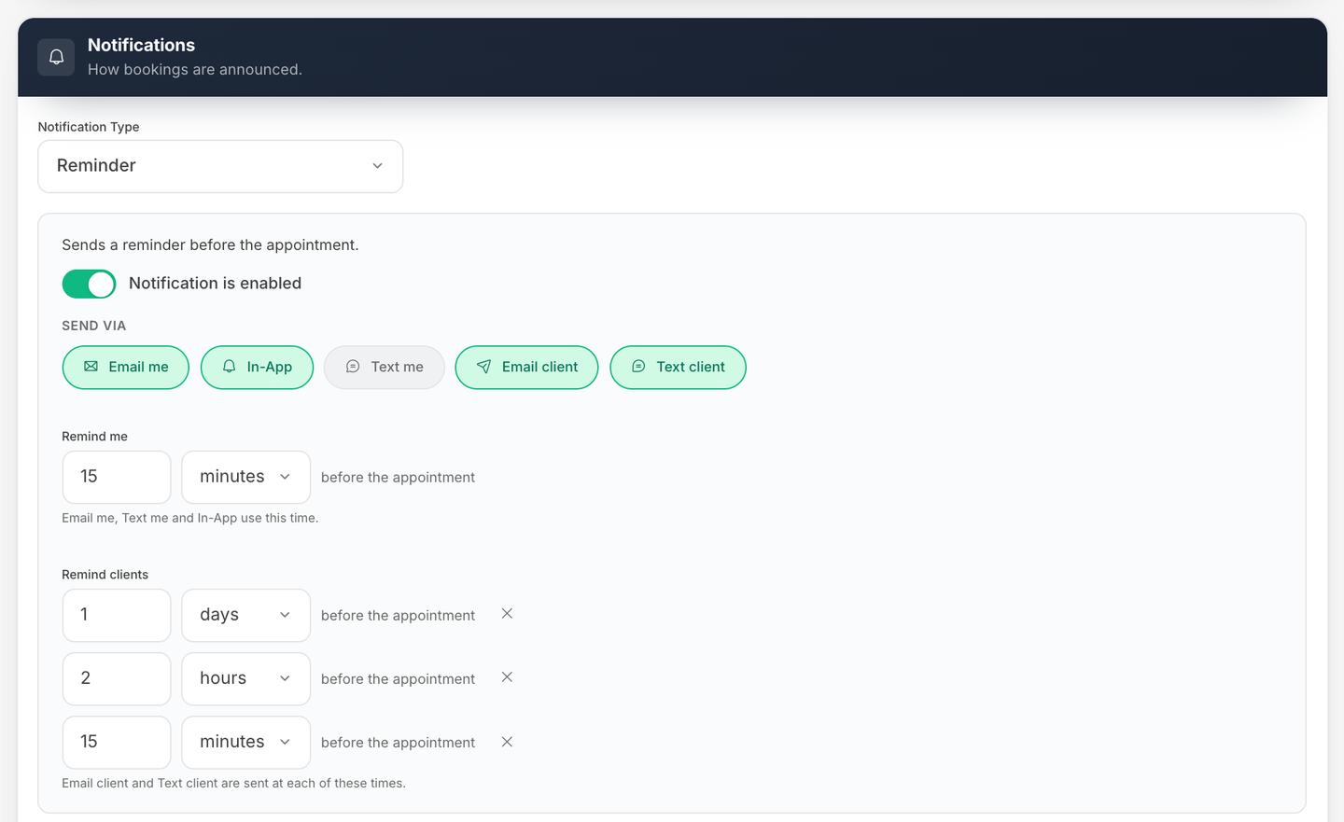1344x822 pixels.
Task: Disable the Notification is enabled switch
Action: tap(89, 284)
